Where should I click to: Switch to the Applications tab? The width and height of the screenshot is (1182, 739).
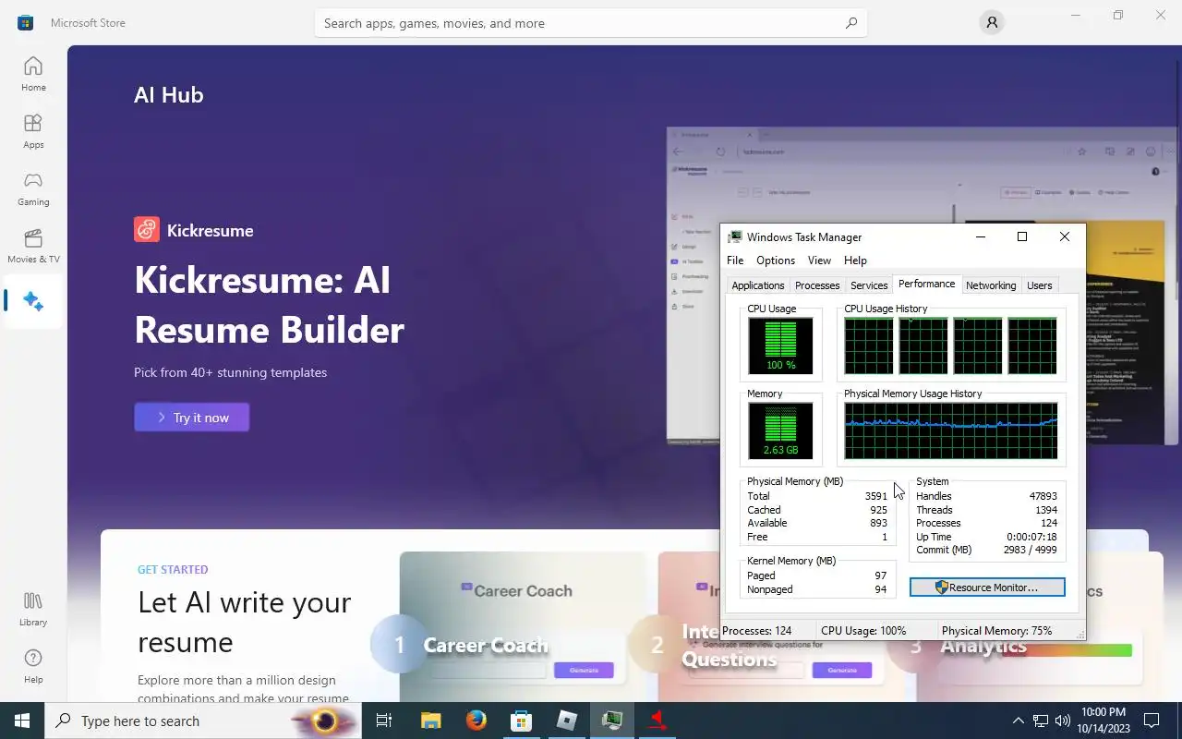(758, 285)
